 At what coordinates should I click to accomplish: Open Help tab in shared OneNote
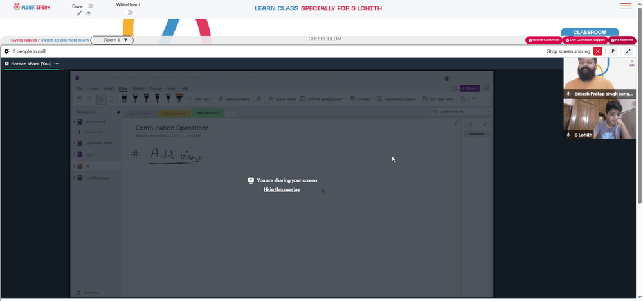point(184,89)
